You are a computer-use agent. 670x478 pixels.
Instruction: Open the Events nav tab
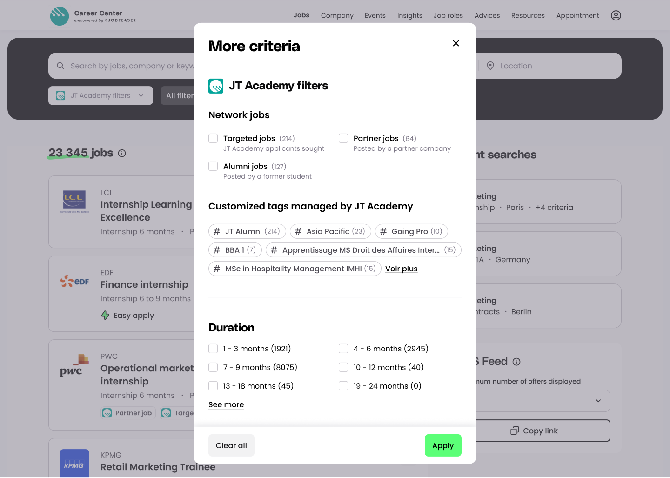[x=375, y=15]
